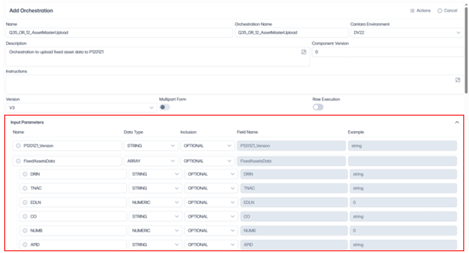Open Data Type dropdown for DRIN

pyautogui.click(x=155, y=174)
